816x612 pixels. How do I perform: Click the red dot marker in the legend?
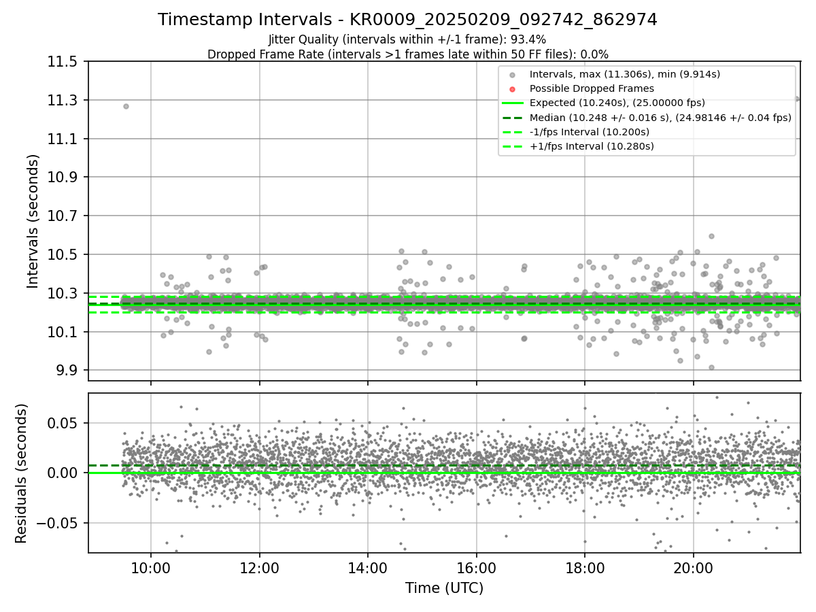[513, 89]
